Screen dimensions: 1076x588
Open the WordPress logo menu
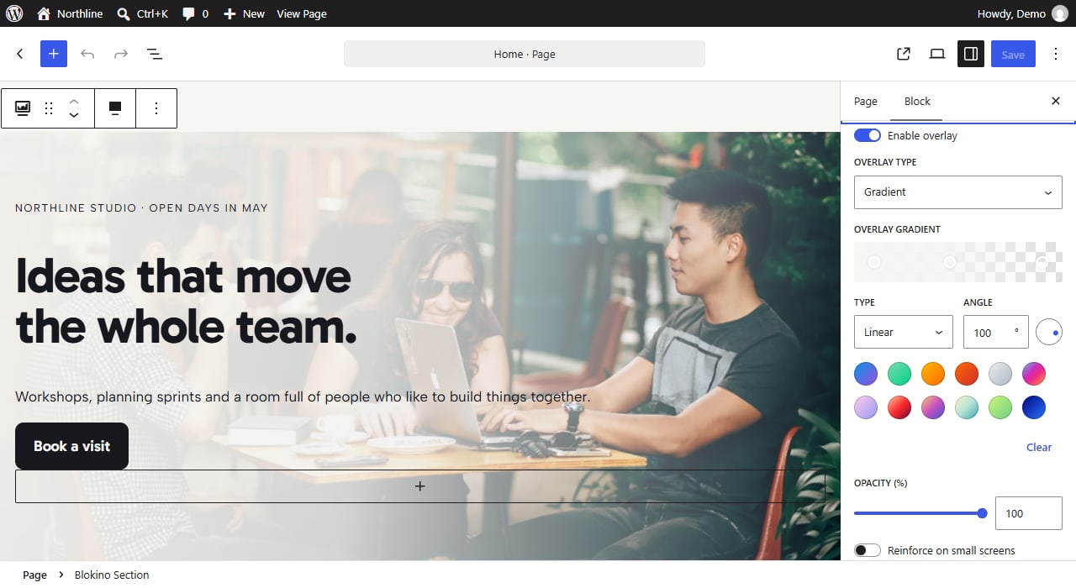tap(14, 13)
